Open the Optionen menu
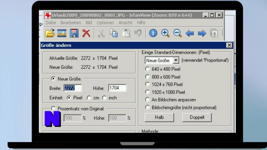 [x=105, y=23]
